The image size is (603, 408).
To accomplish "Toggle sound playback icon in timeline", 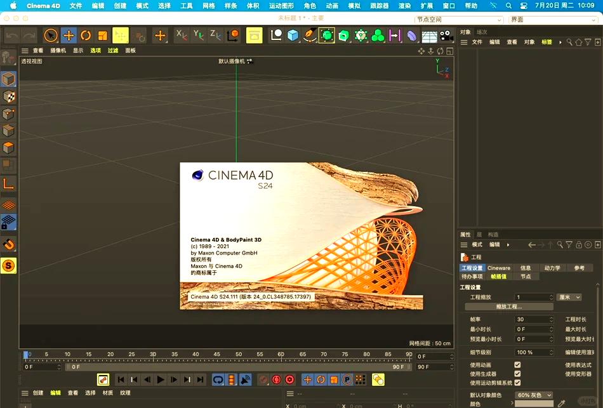I will click(x=245, y=380).
